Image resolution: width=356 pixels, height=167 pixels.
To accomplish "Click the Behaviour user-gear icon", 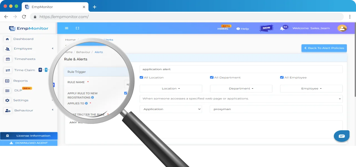I will coord(8,110).
